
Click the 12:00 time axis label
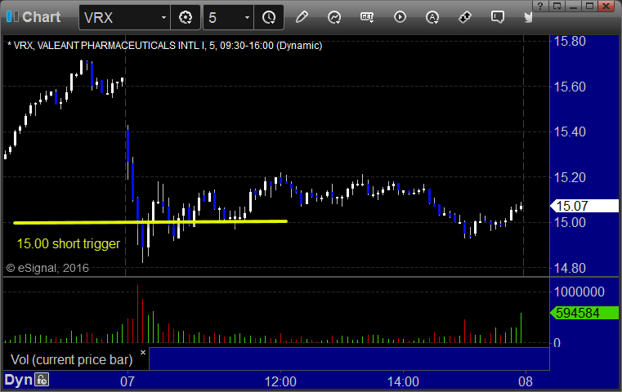(x=280, y=381)
